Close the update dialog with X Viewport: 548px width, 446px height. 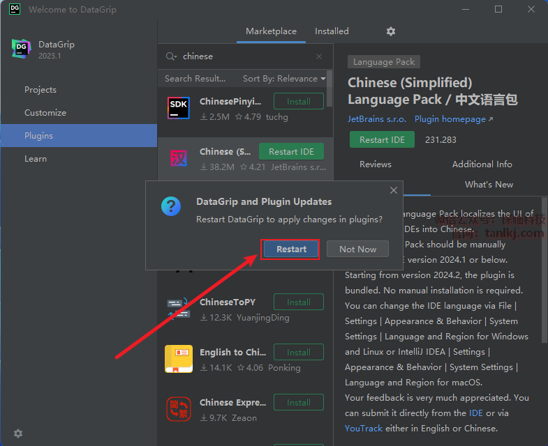[x=394, y=190]
